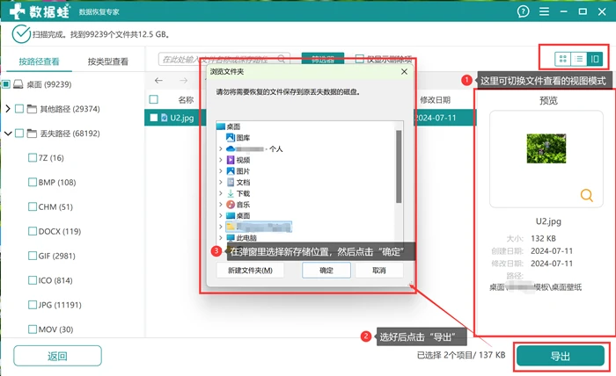Expand the 视频 folder in browse dialog
The image size is (616, 376).
pos(220,160)
